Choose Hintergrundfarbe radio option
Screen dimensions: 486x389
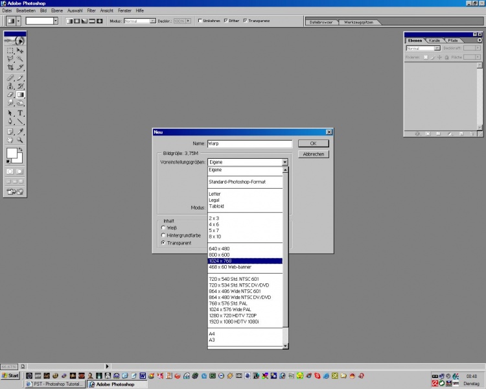point(163,235)
